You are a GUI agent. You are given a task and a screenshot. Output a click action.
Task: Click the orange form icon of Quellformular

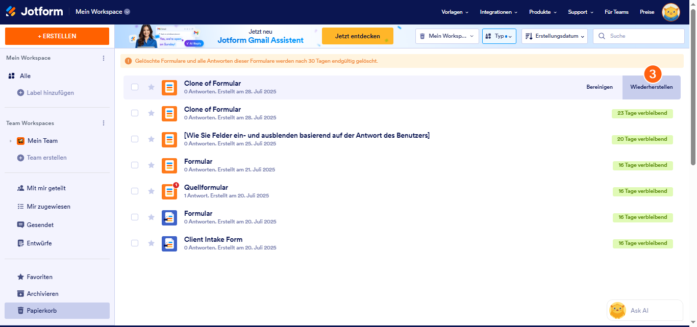[169, 192]
